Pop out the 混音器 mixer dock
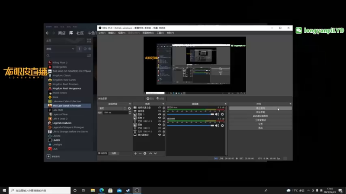The image size is (346, 194). pyautogui.click(x=225, y=104)
